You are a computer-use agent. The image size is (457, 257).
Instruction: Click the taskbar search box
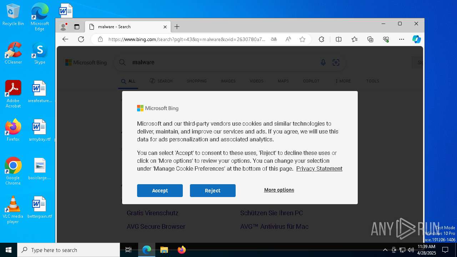click(x=69, y=250)
